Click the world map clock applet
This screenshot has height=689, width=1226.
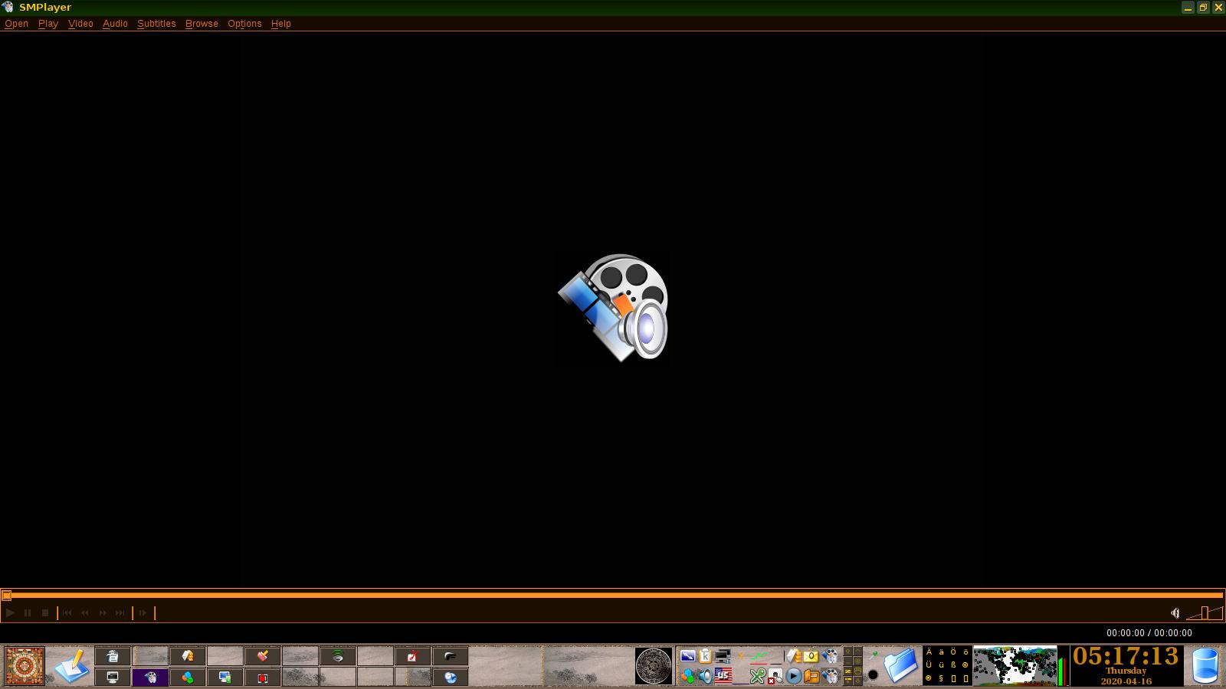(x=1015, y=666)
